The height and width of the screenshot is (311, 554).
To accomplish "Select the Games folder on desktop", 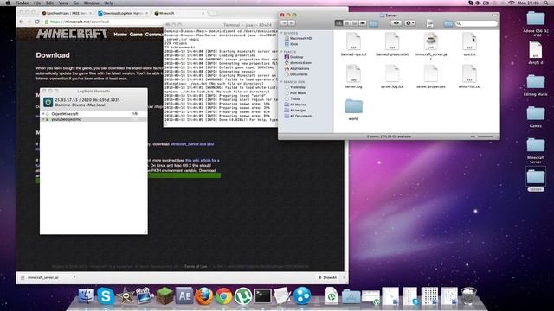I will (x=536, y=117).
